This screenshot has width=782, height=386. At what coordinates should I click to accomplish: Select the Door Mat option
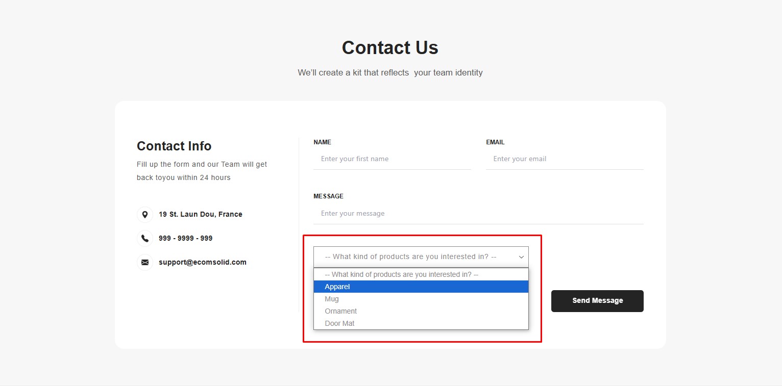click(339, 323)
